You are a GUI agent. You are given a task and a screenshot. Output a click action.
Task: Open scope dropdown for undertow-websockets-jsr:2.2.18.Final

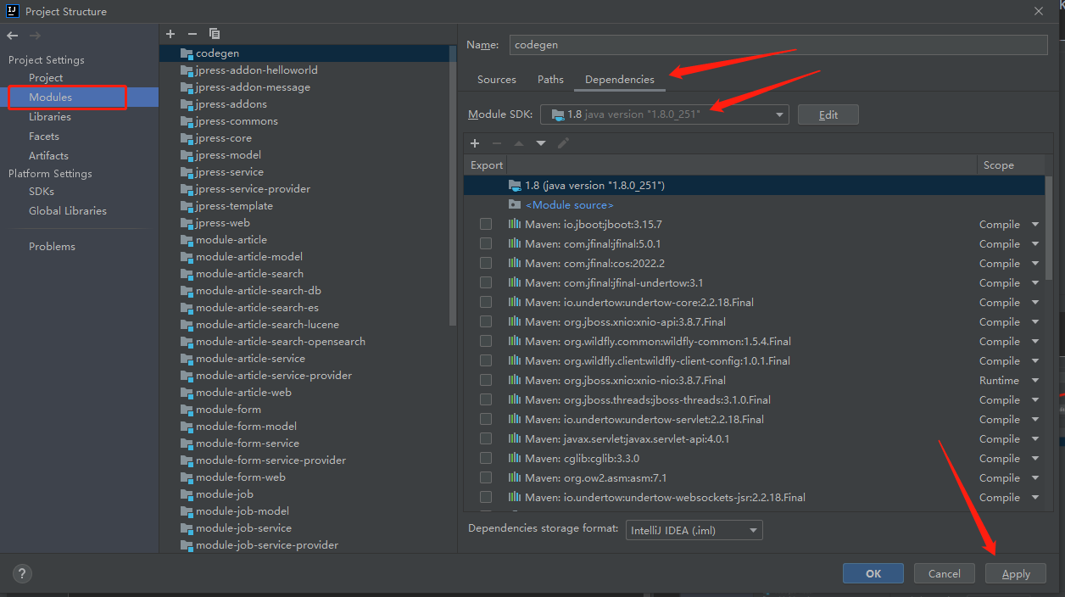point(1035,497)
